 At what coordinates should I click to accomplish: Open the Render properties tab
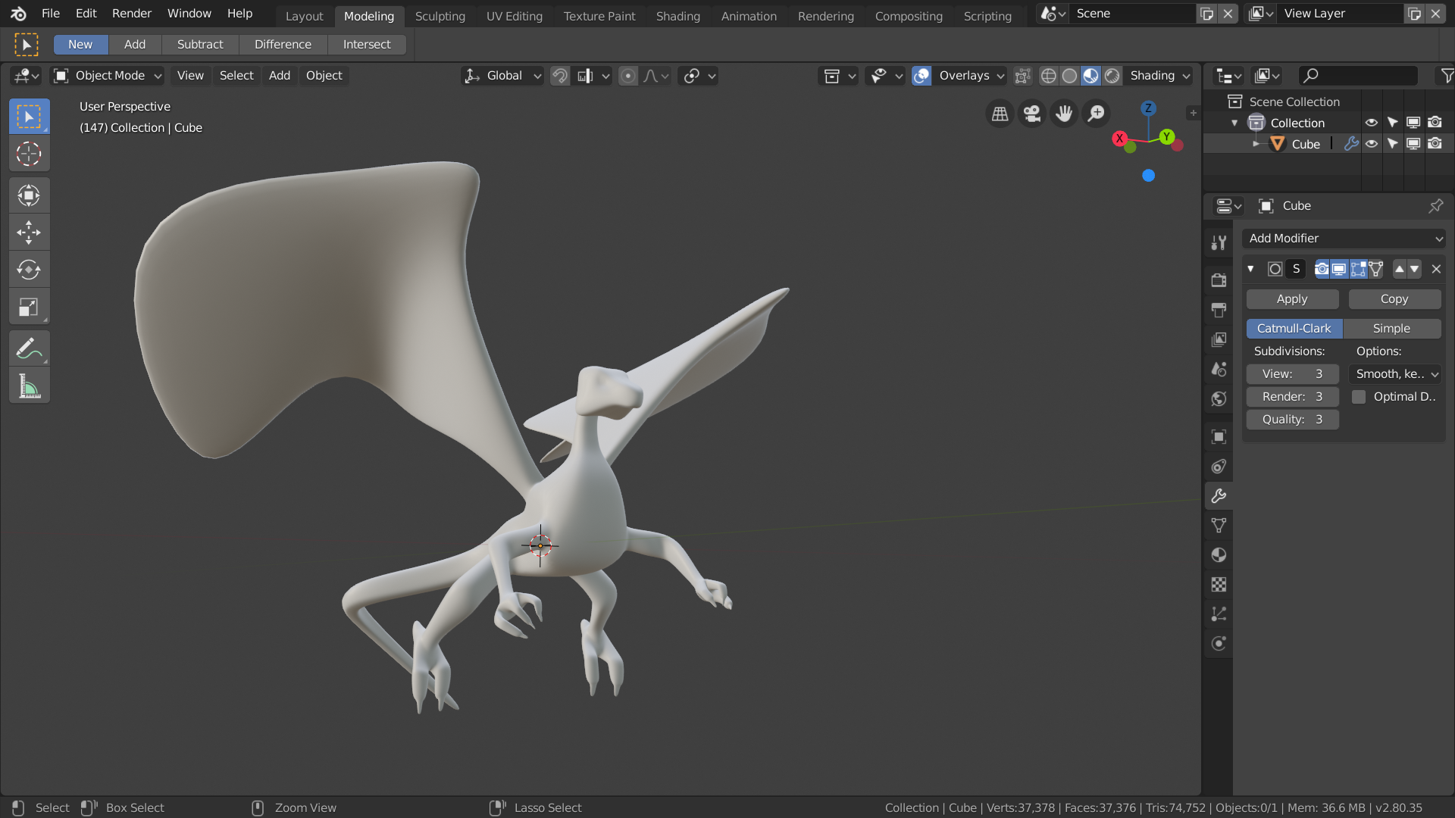tap(1219, 280)
